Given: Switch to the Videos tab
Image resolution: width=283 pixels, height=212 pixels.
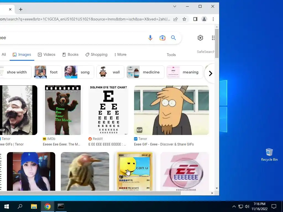Looking at the screenshot, I should 46,54.
